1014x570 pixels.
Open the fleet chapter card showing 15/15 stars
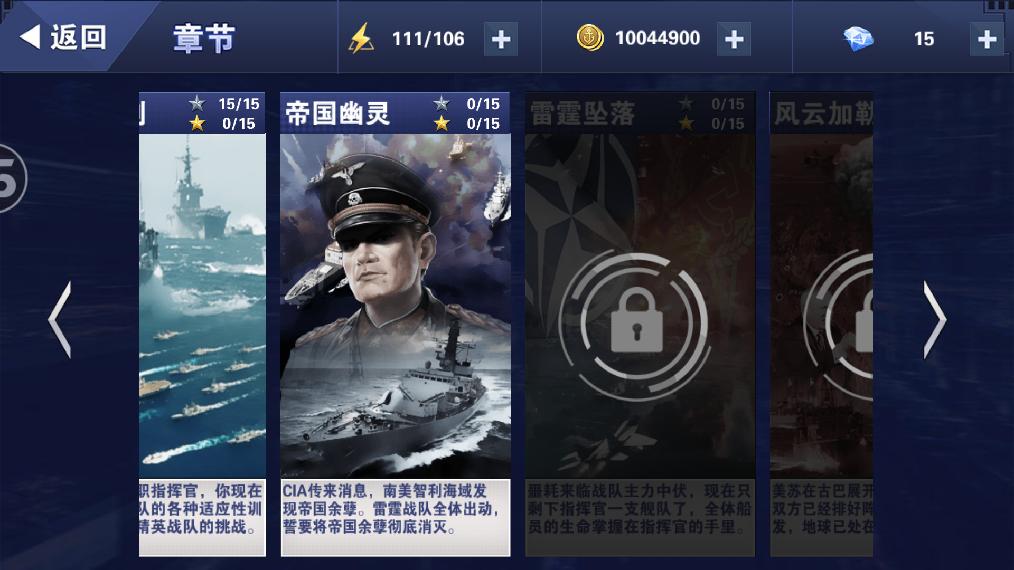coord(203,324)
